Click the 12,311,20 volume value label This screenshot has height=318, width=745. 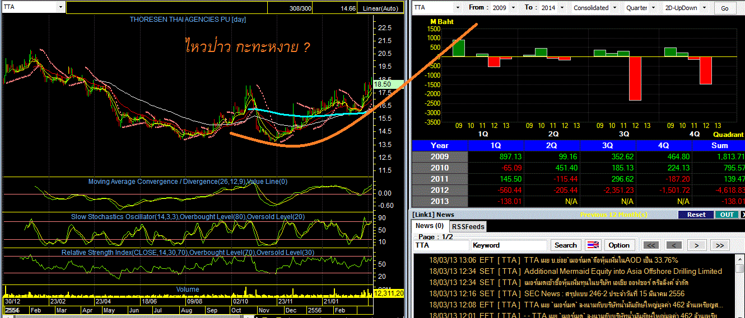click(x=389, y=293)
